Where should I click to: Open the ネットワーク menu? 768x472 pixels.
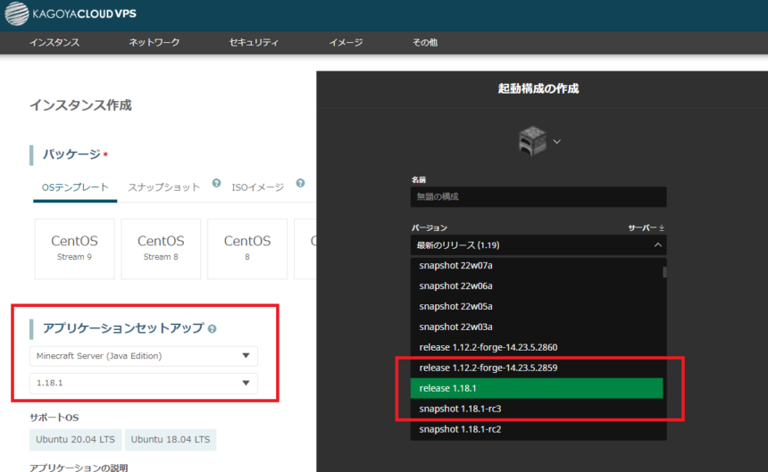click(154, 43)
